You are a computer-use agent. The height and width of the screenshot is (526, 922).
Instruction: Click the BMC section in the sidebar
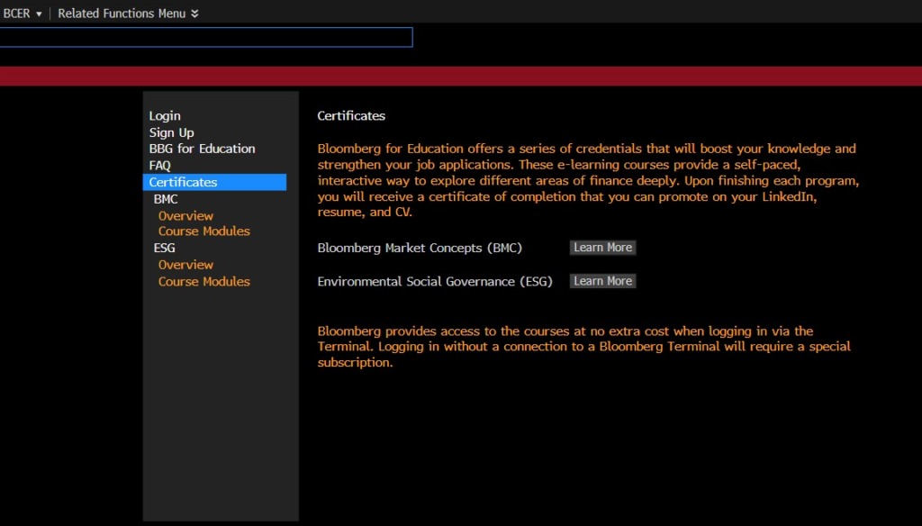click(x=166, y=199)
